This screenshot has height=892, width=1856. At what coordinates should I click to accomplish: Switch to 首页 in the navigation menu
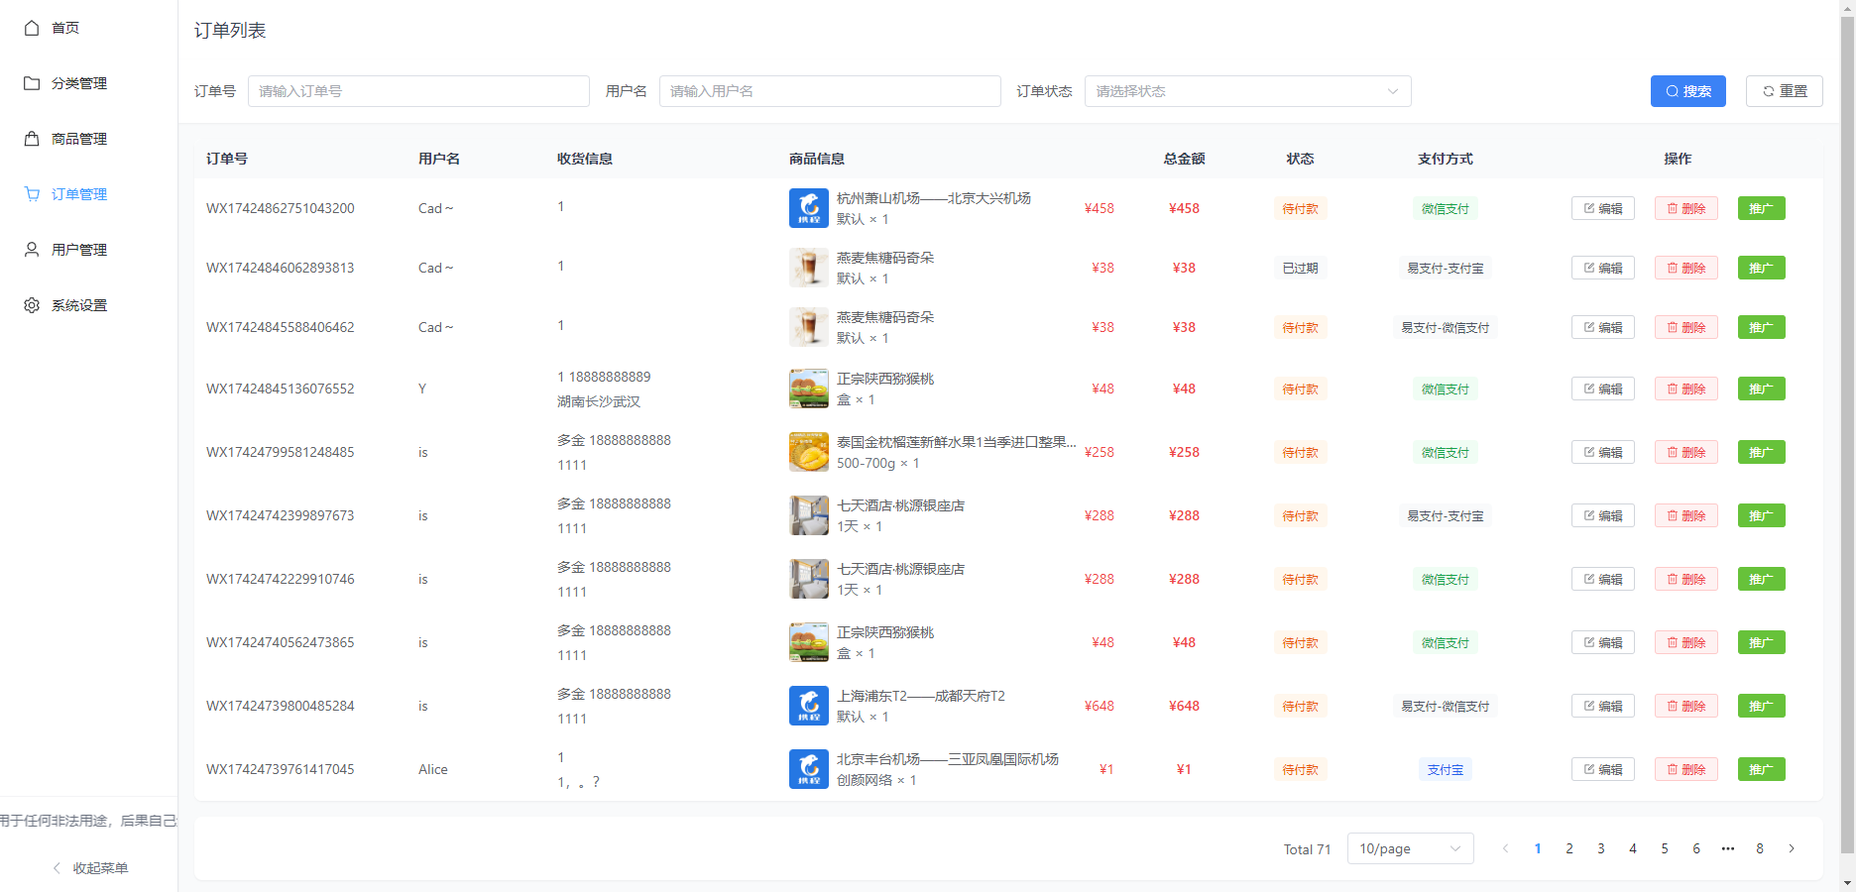(x=65, y=28)
